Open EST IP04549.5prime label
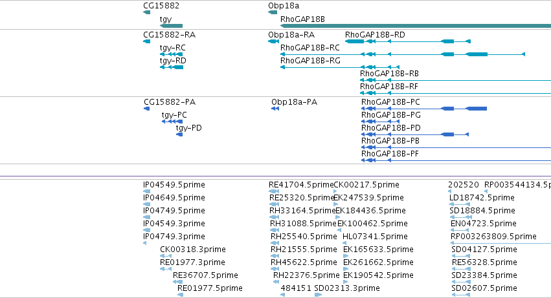Image resolution: width=551 pixels, height=298 pixels. [174, 185]
